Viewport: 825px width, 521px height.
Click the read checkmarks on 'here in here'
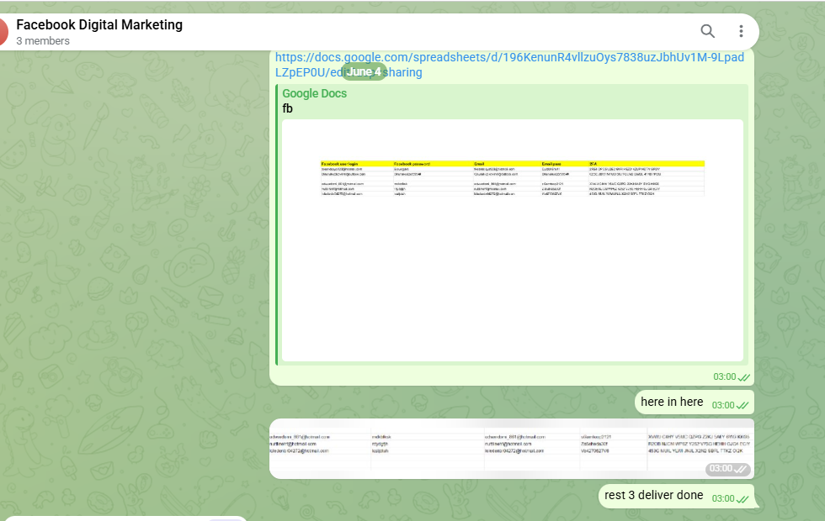coord(742,405)
